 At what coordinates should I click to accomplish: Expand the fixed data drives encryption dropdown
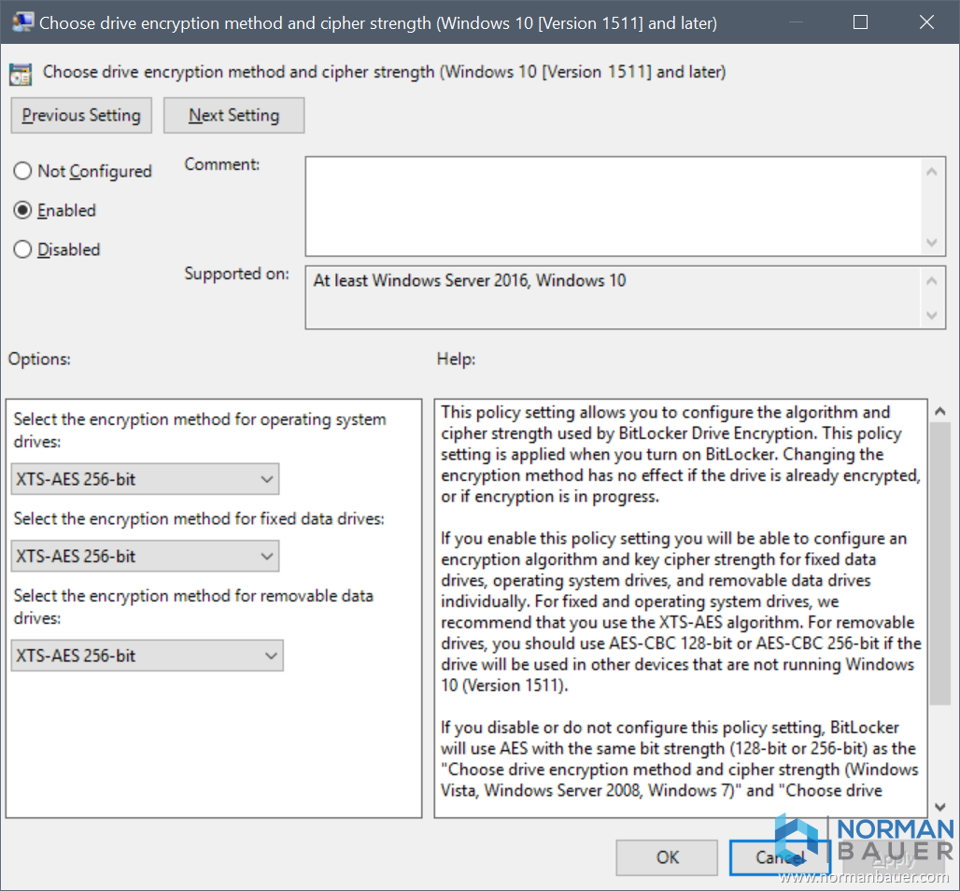click(146, 557)
